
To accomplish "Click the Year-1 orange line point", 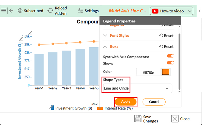I will click(39, 44).
